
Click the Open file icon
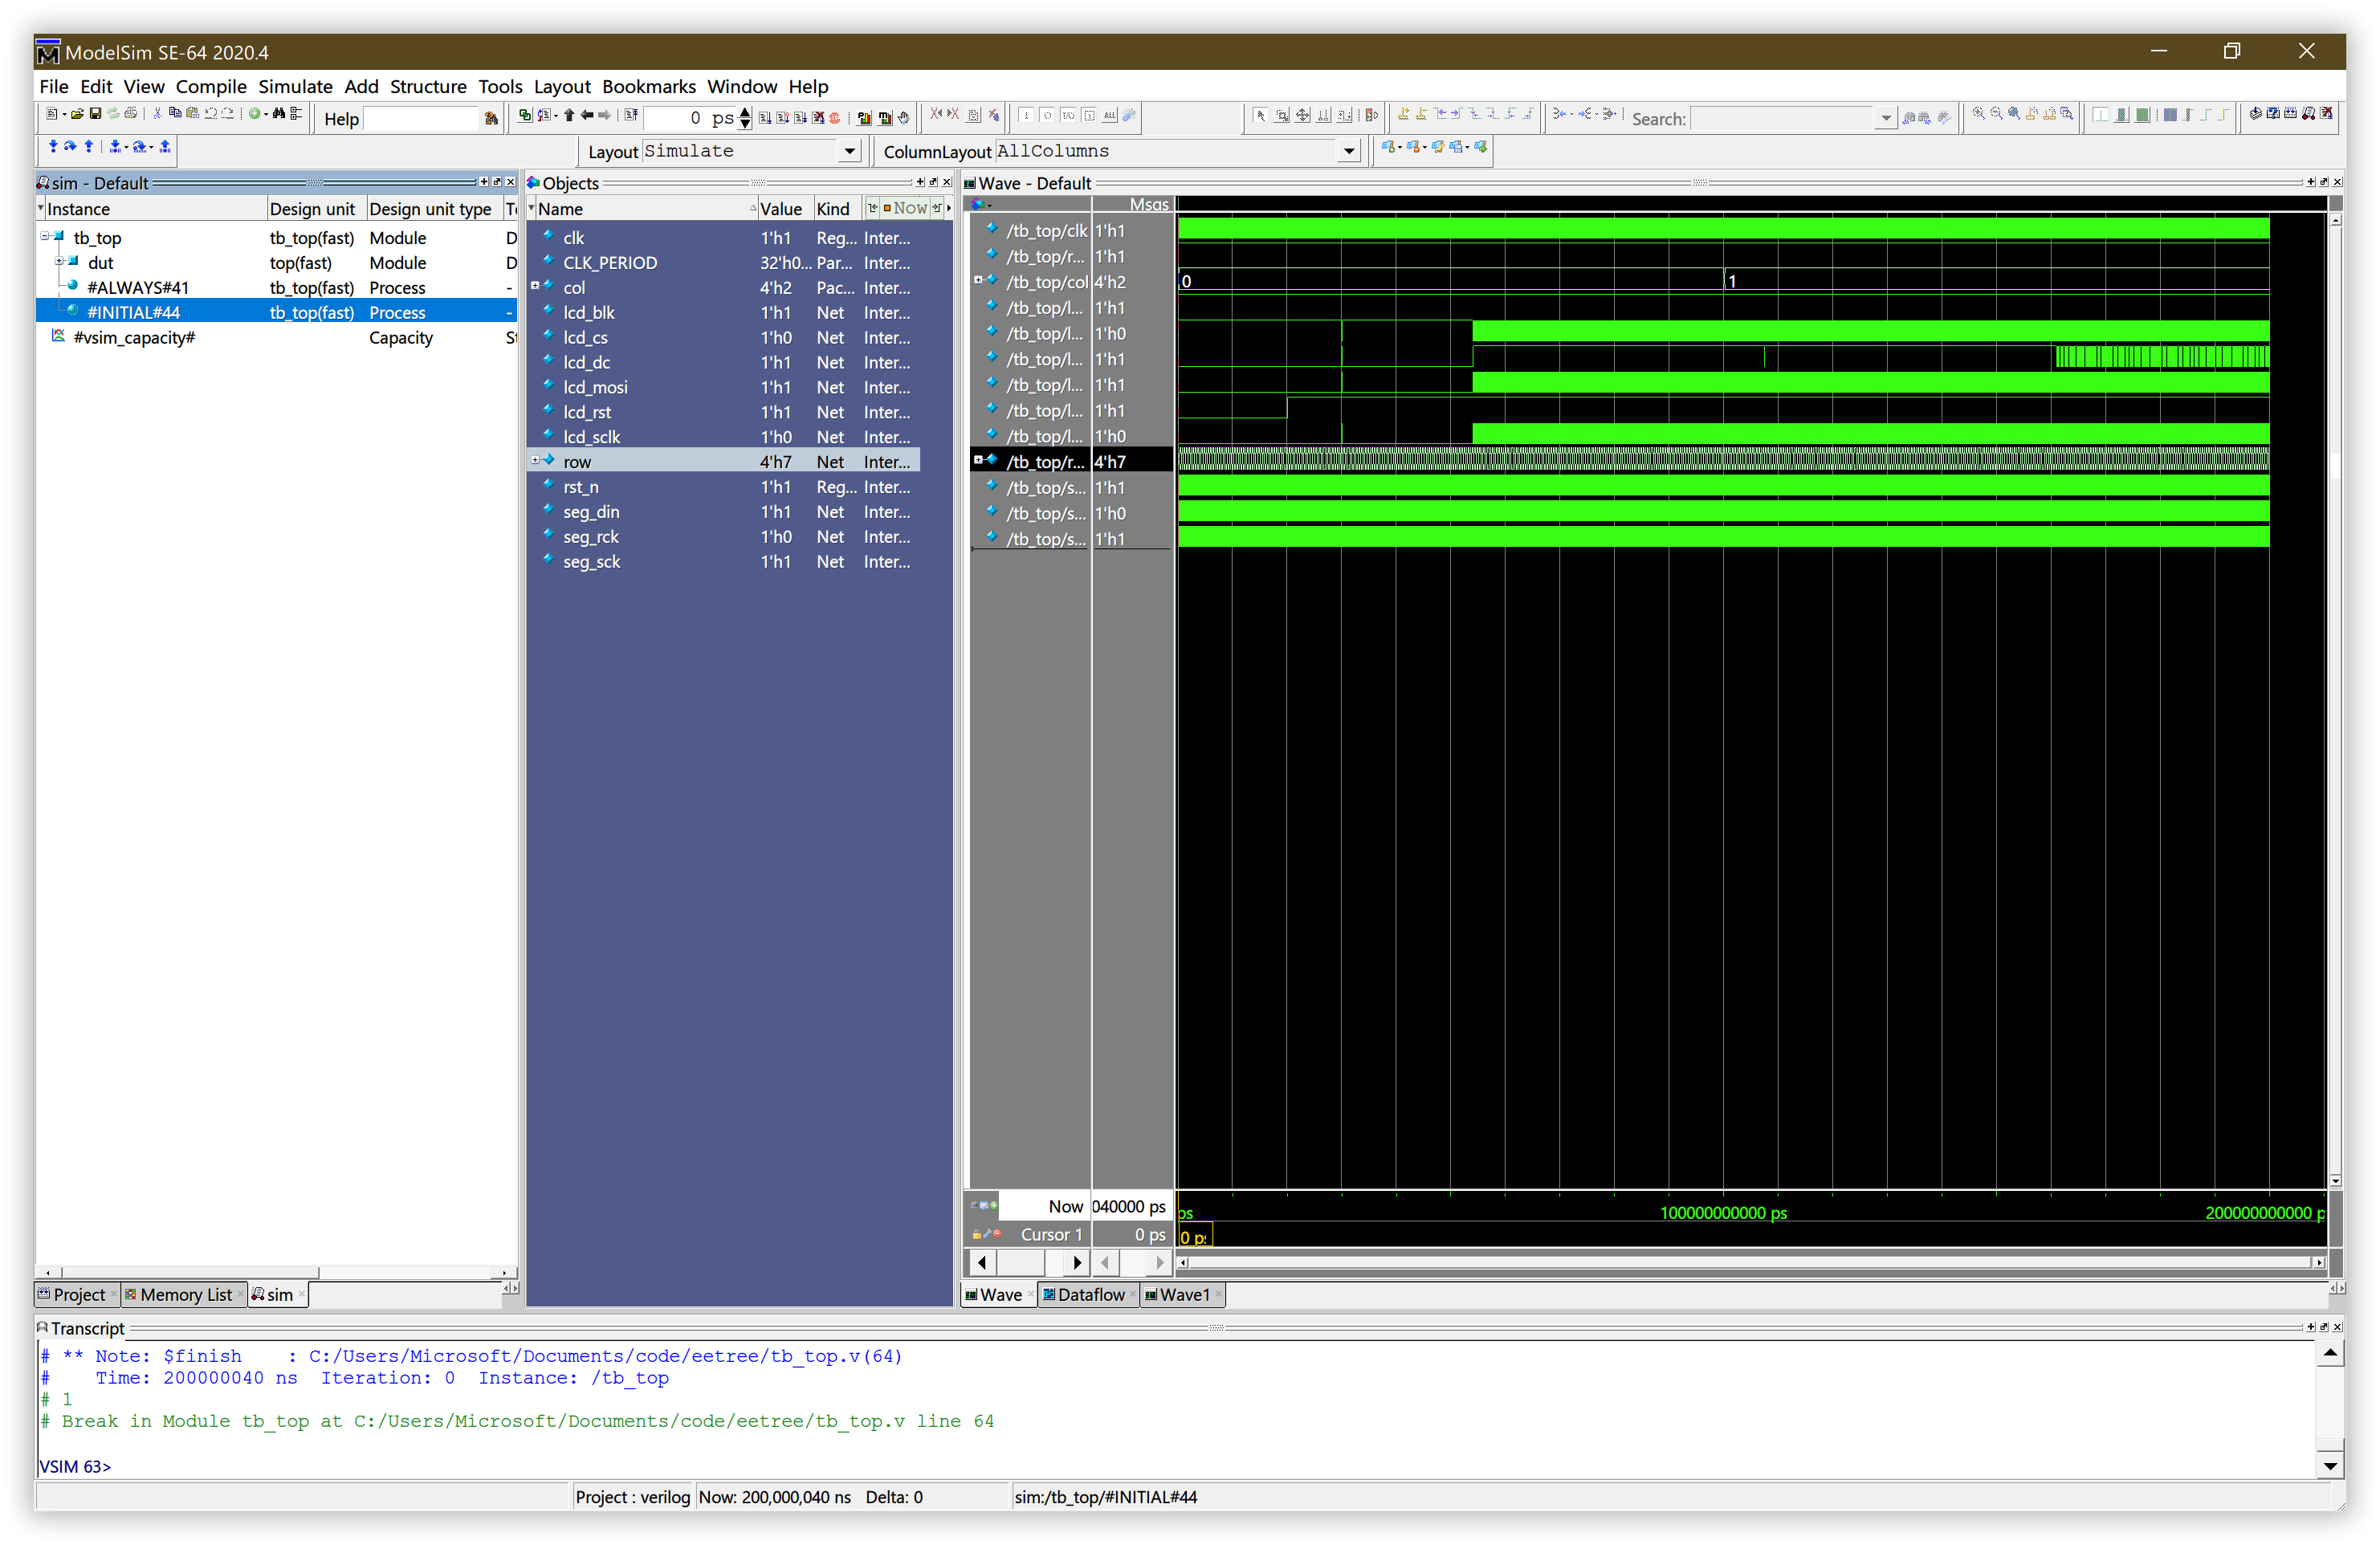(77, 114)
